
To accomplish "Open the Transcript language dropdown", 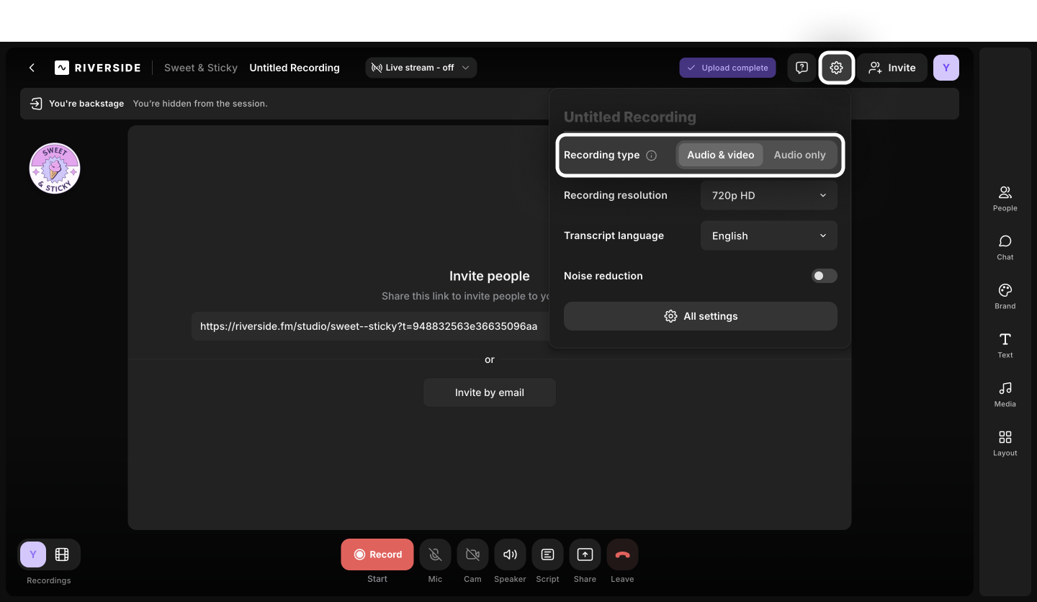I will (x=768, y=235).
